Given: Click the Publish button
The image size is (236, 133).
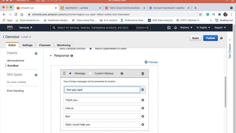Looking at the screenshot, I should click(x=211, y=38).
